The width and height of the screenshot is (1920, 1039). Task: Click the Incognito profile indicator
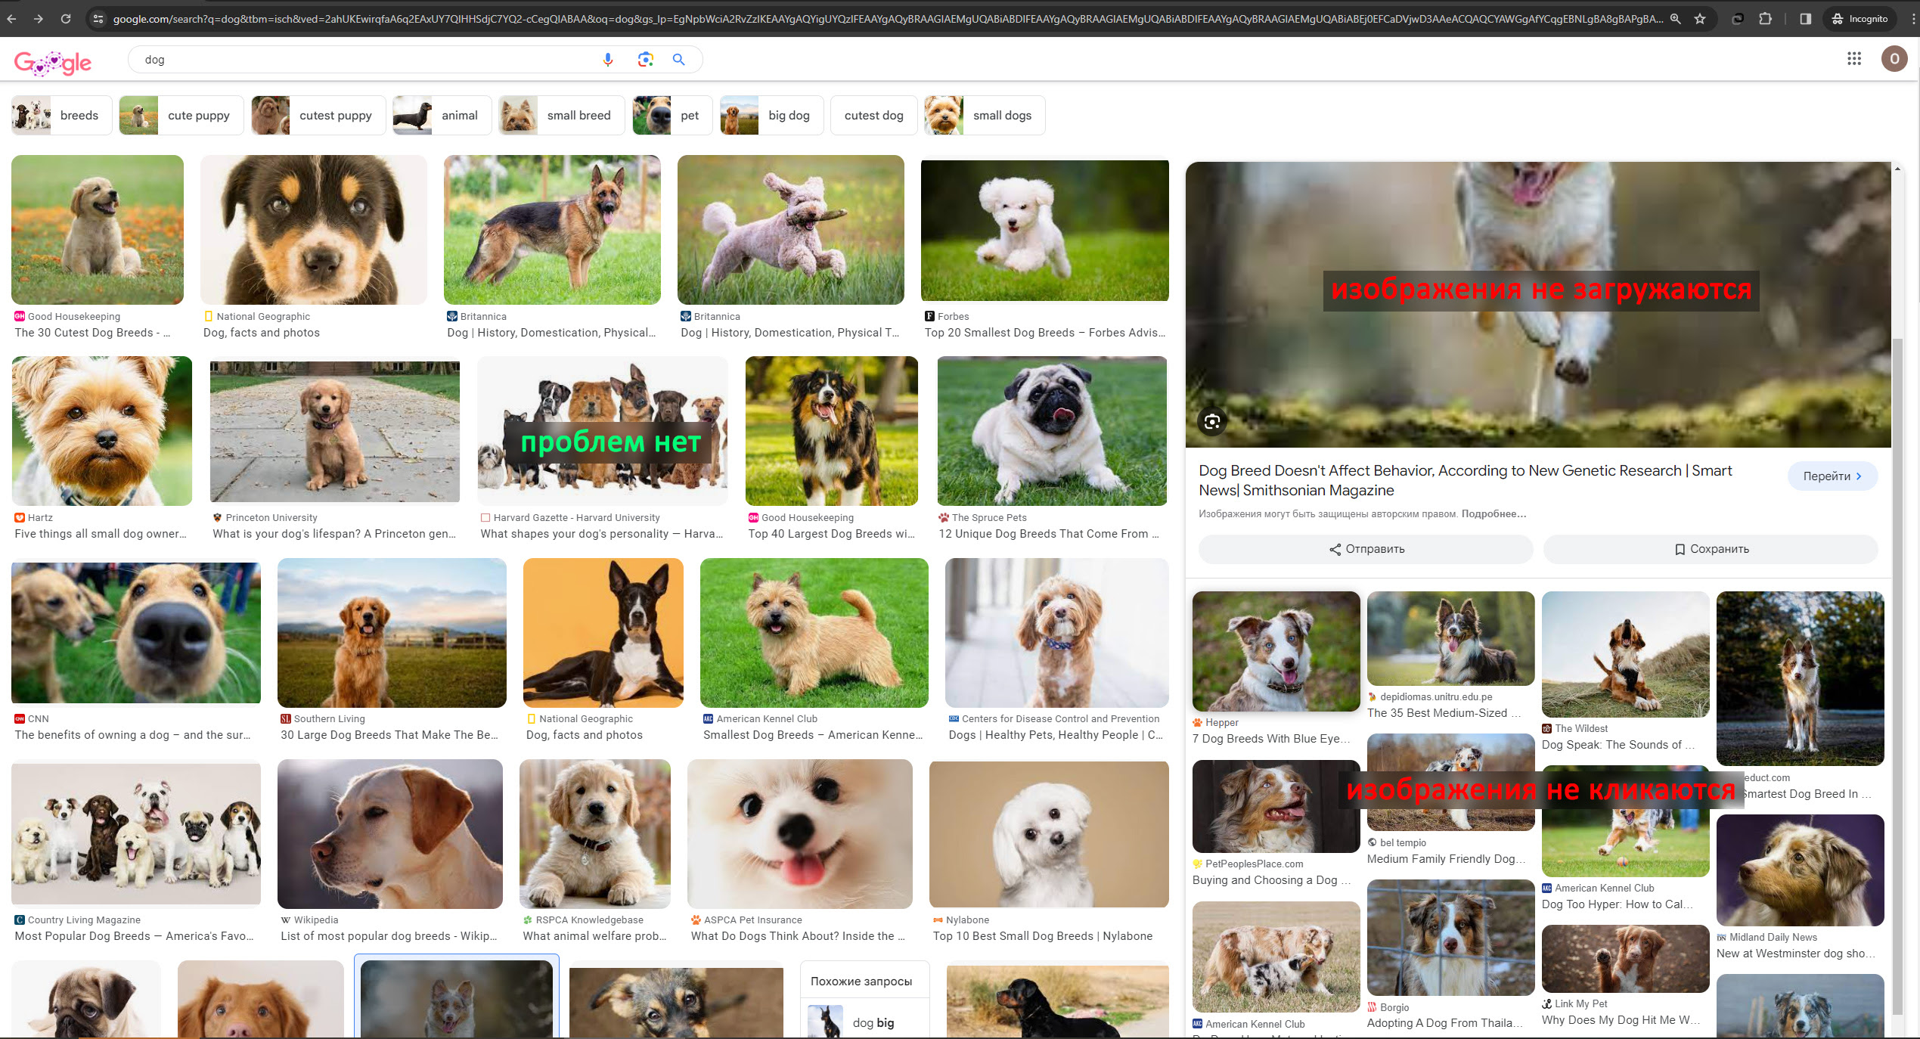point(1859,19)
